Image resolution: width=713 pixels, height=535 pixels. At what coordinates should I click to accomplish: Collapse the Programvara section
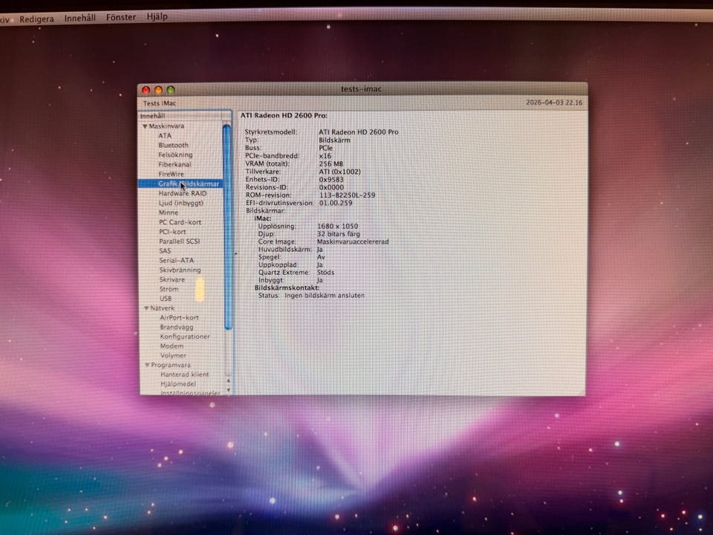tap(147, 366)
